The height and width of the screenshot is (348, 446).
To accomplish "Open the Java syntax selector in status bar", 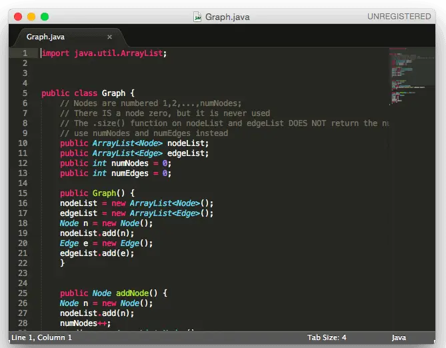I will point(399,337).
